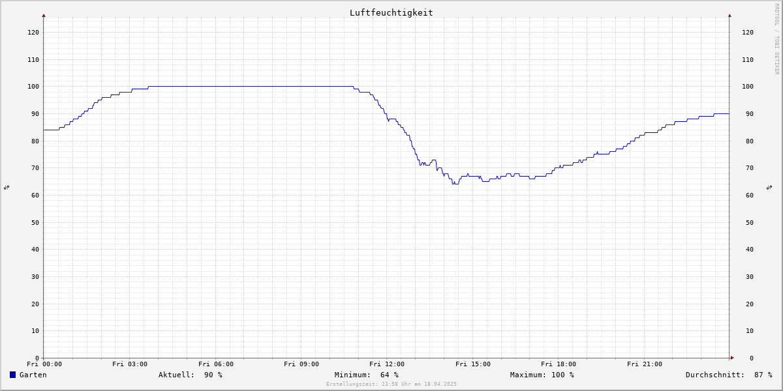Click the left y-axis label '10'
This screenshot has width=783, height=391.
[x=35, y=331]
